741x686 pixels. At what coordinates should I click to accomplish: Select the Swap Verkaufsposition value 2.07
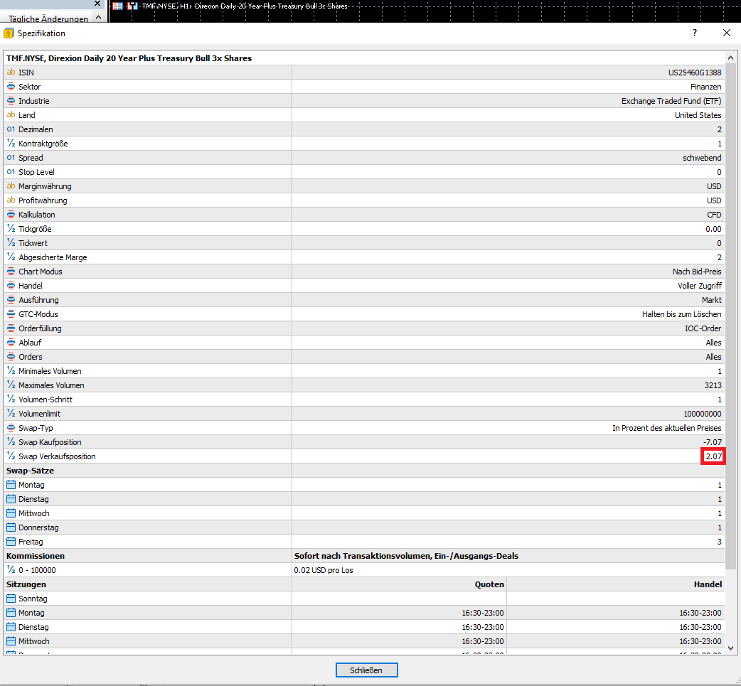pos(713,456)
